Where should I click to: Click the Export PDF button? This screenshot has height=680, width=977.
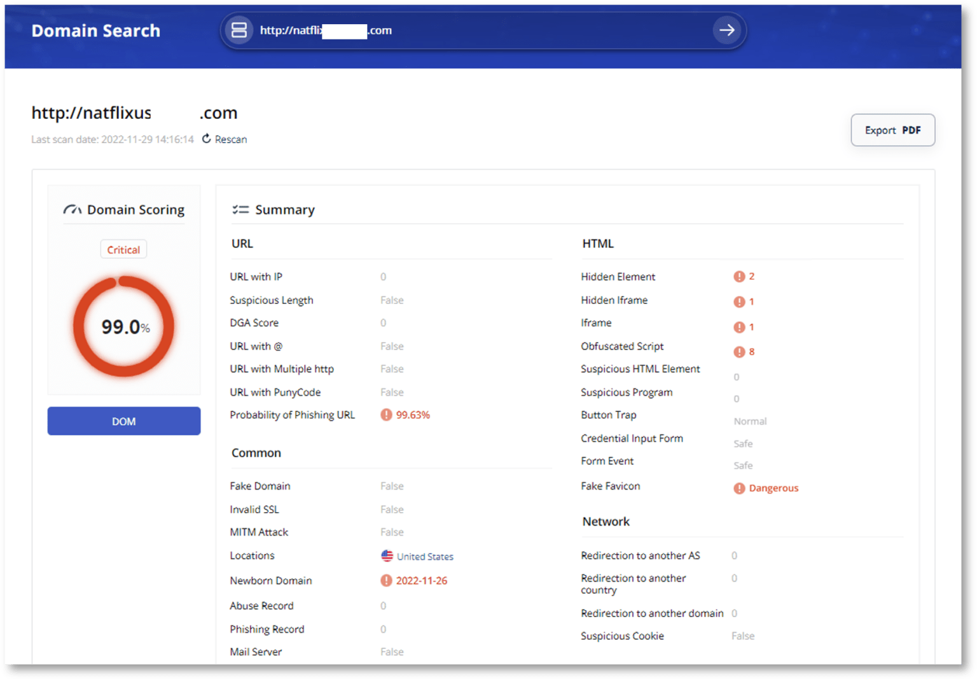tap(892, 130)
